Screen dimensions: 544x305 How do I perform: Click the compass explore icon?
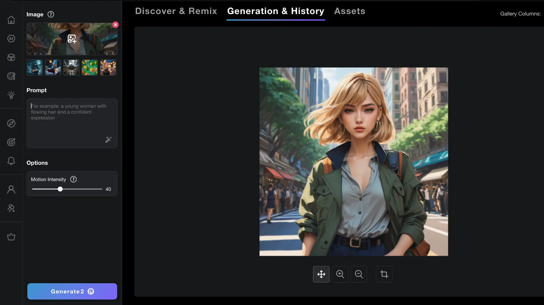tap(11, 123)
